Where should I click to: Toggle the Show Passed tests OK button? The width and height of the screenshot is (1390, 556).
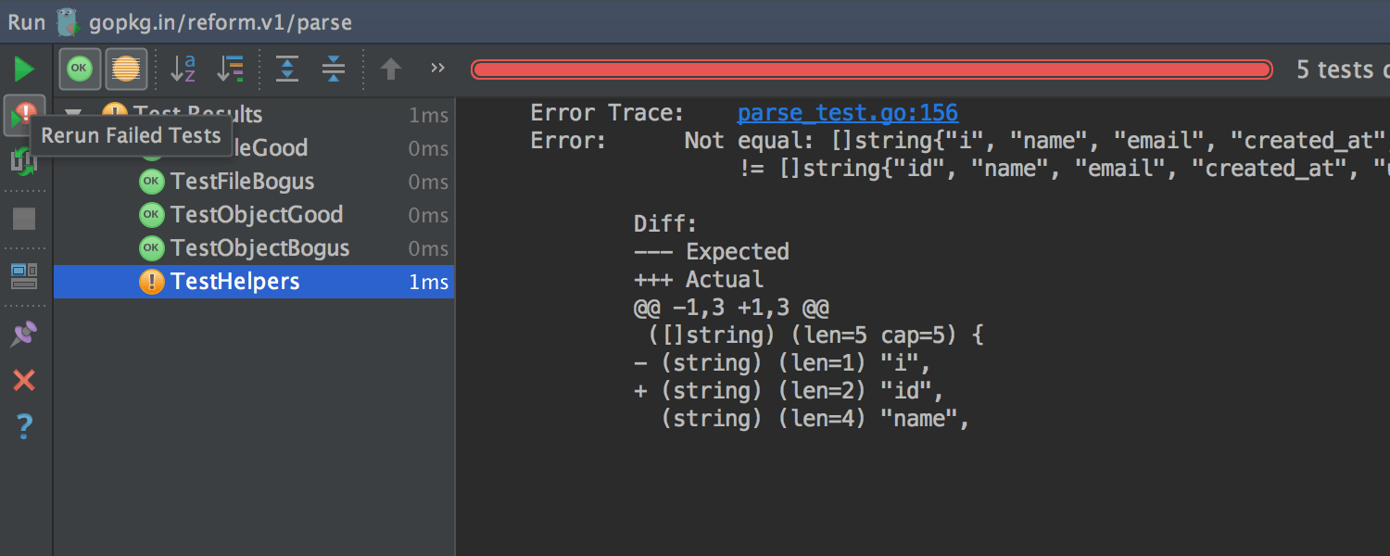pyautogui.click(x=80, y=69)
